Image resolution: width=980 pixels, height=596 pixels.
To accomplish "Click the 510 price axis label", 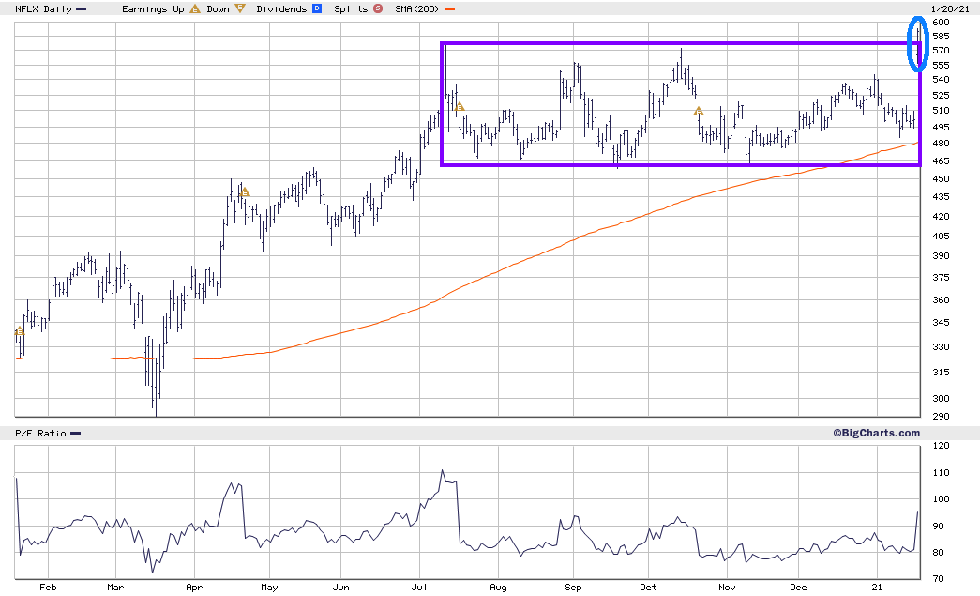I will coord(941,110).
